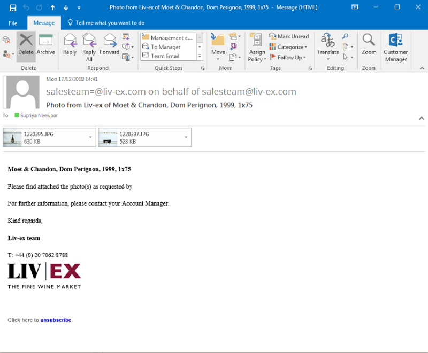Forward this email

click(110, 45)
